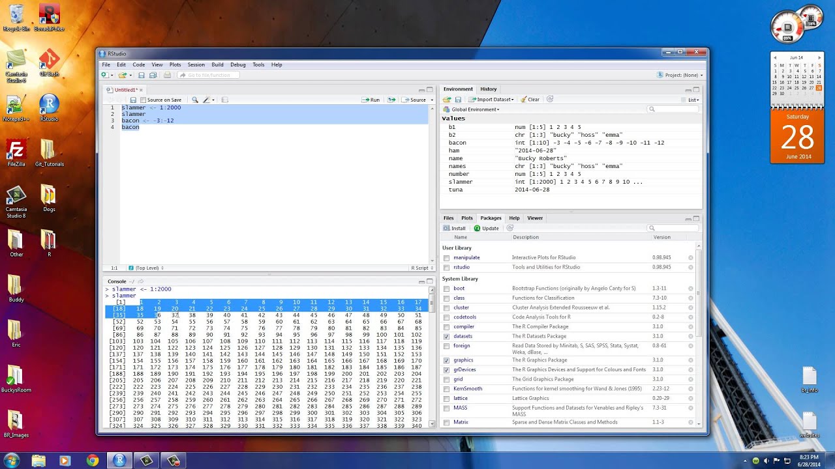
Task: Uncheck the graphics package checkbox
Action: (446, 360)
